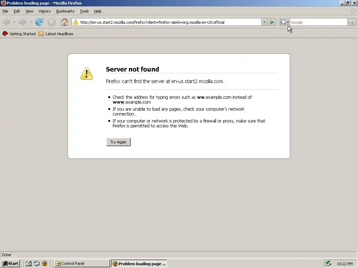Open the Bookmarks menu
The width and height of the screenshot is (358, 268).
point(65,11)
